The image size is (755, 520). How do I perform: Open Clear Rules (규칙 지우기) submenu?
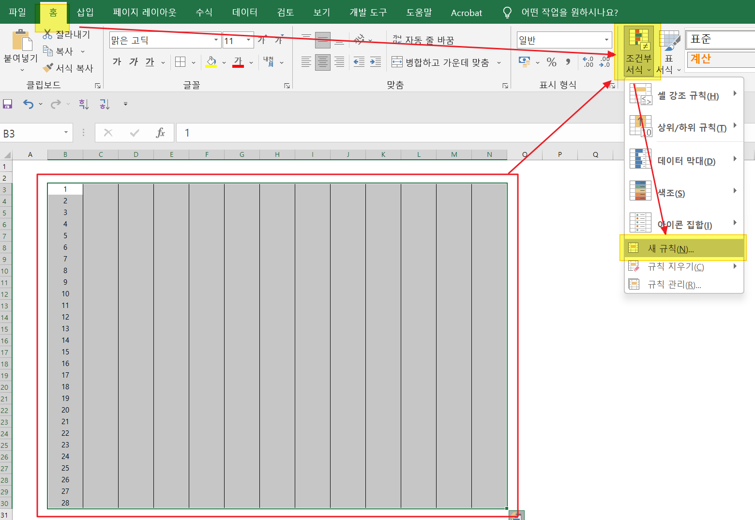[x=684, y=266]
